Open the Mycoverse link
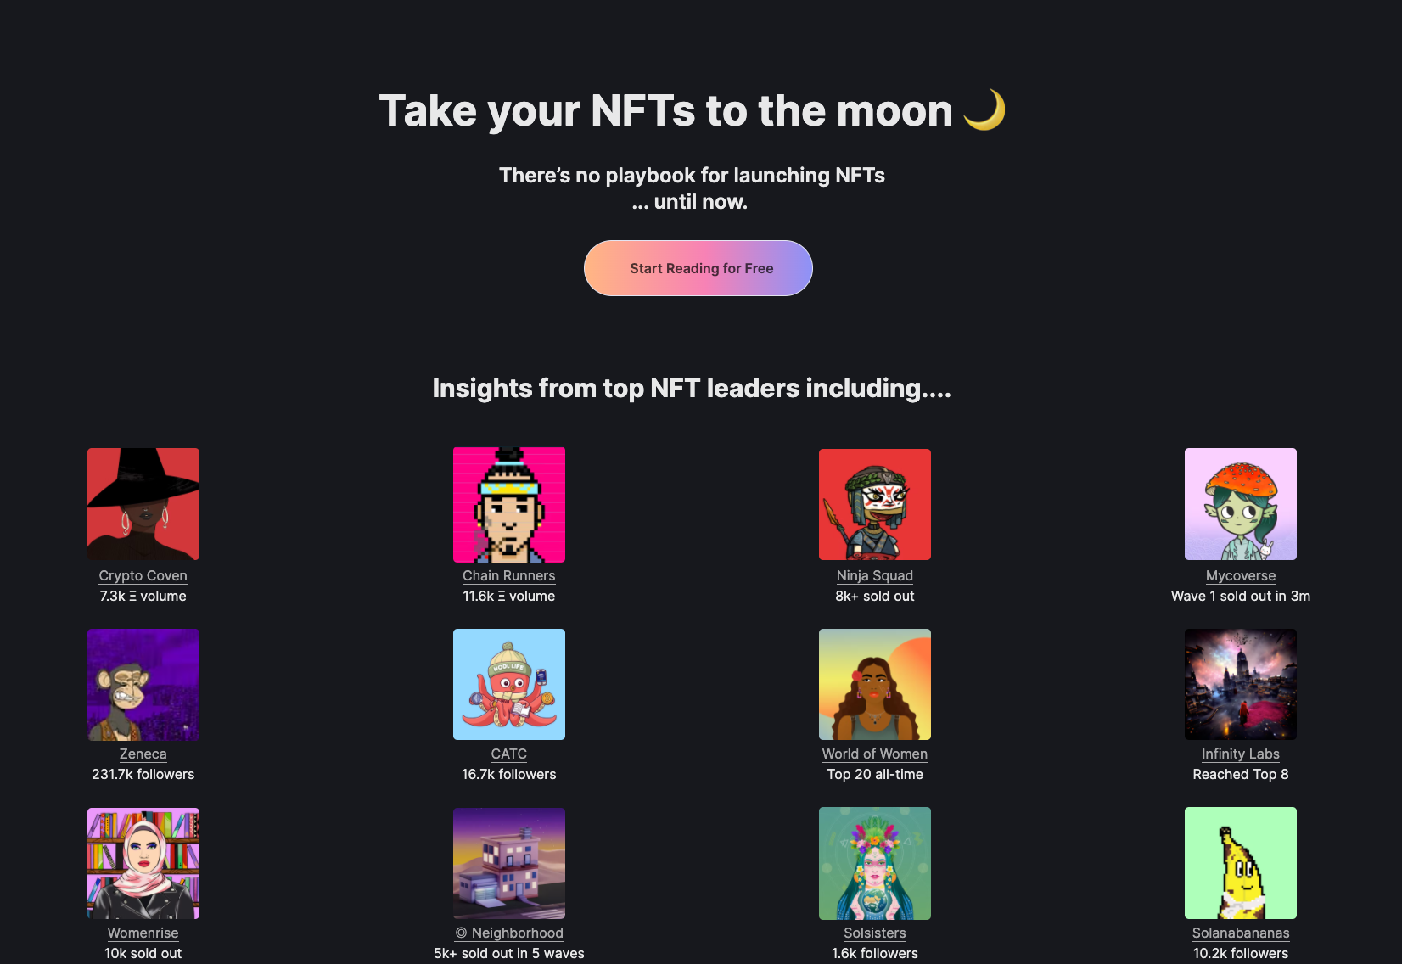1402x964 pixels. tap(1240, 575)
